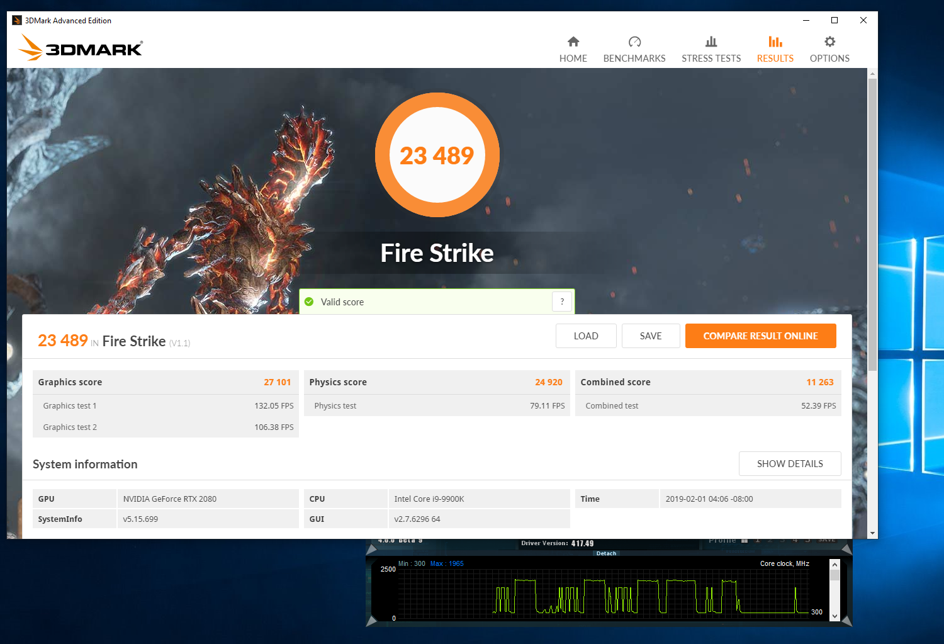Click the 3DMark title bar app icon
The image size is (944, 644).
pyautogui.click(x=17, y=20)
